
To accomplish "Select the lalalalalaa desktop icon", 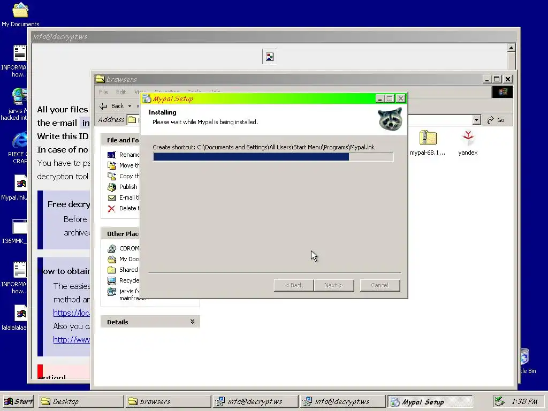I will click(x=20, y=313).
